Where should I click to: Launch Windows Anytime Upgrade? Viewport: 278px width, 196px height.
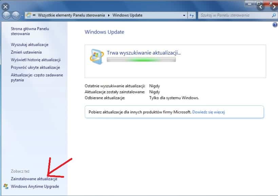click(35, 187)
